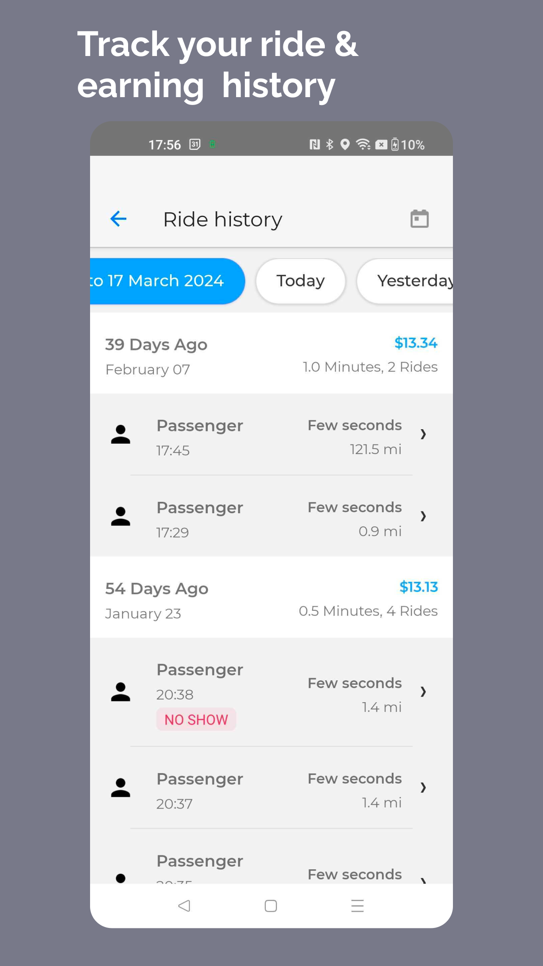Viewport: 543px width, 966px height.
Task: Expand the 20:38 no-show ride chevron
Action: (x=423, y=692)
